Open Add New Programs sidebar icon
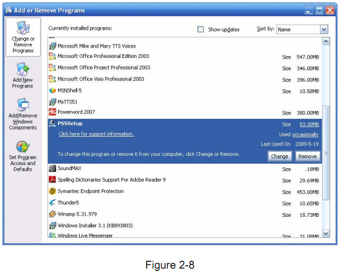340x276 pixels. (23, 69)
